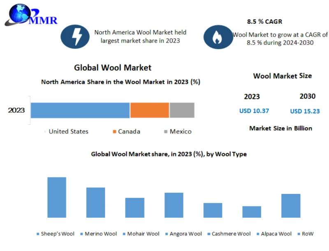The width and height of the screenshot is (329, 251).
Task: Click the MMR globe logo
Action: tap(31, 15)
